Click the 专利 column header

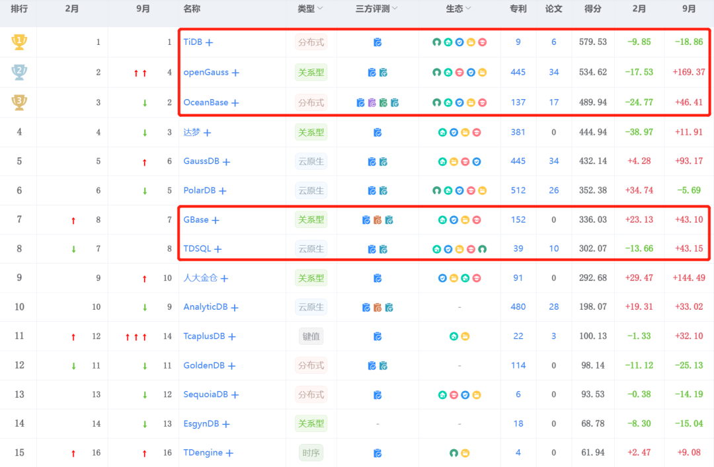(518, 9)
